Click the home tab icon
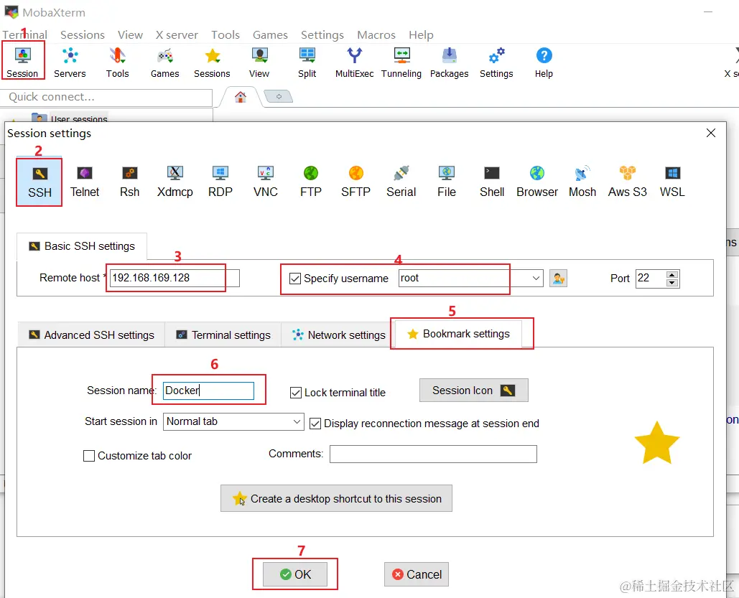Screen dimensions: 739x598 [241, 97]
